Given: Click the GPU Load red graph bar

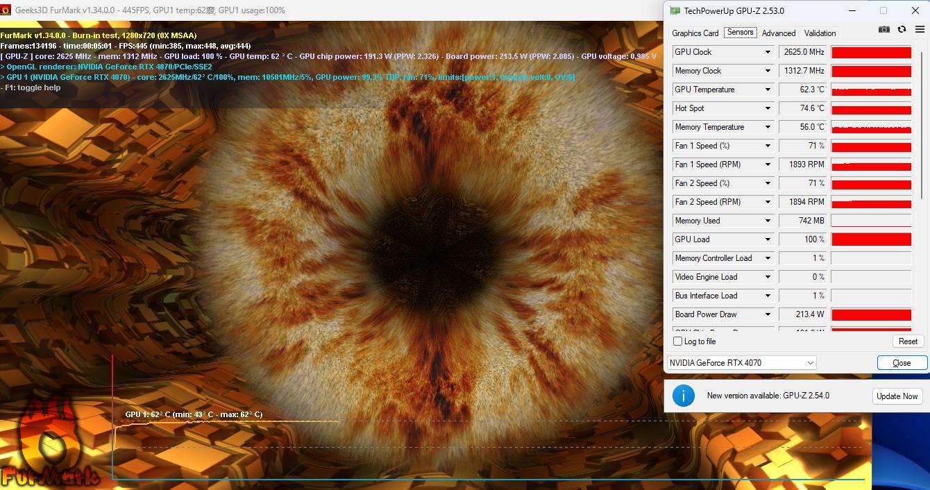Looking at the screenshot, I should [871, 239].
